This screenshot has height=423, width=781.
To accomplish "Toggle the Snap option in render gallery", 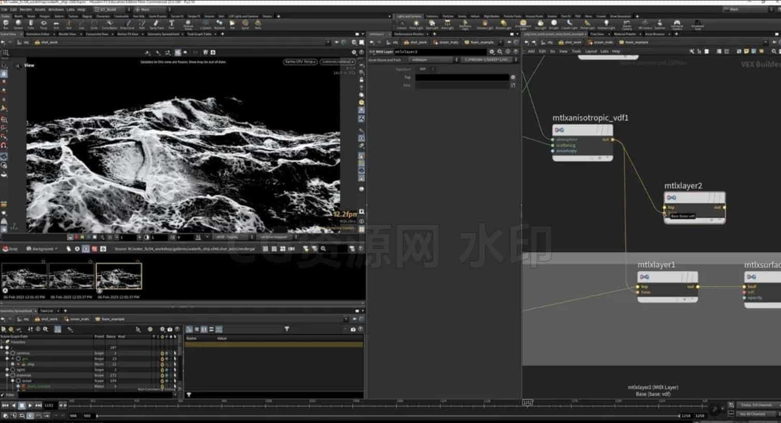I will coord(9,249).
